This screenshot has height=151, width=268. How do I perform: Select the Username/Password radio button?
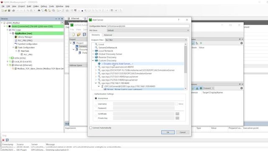(x=96, y=106)
